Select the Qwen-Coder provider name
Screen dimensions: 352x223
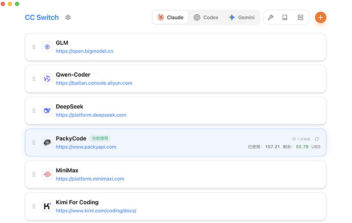[x=73, y=75]
